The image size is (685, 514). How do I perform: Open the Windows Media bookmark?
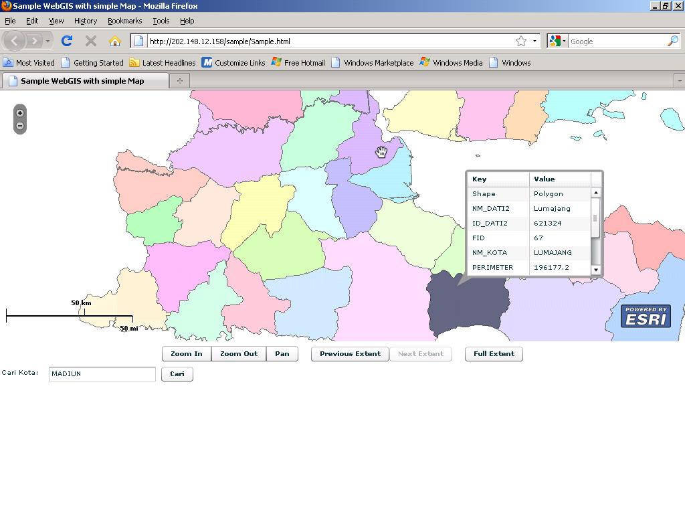451,62
